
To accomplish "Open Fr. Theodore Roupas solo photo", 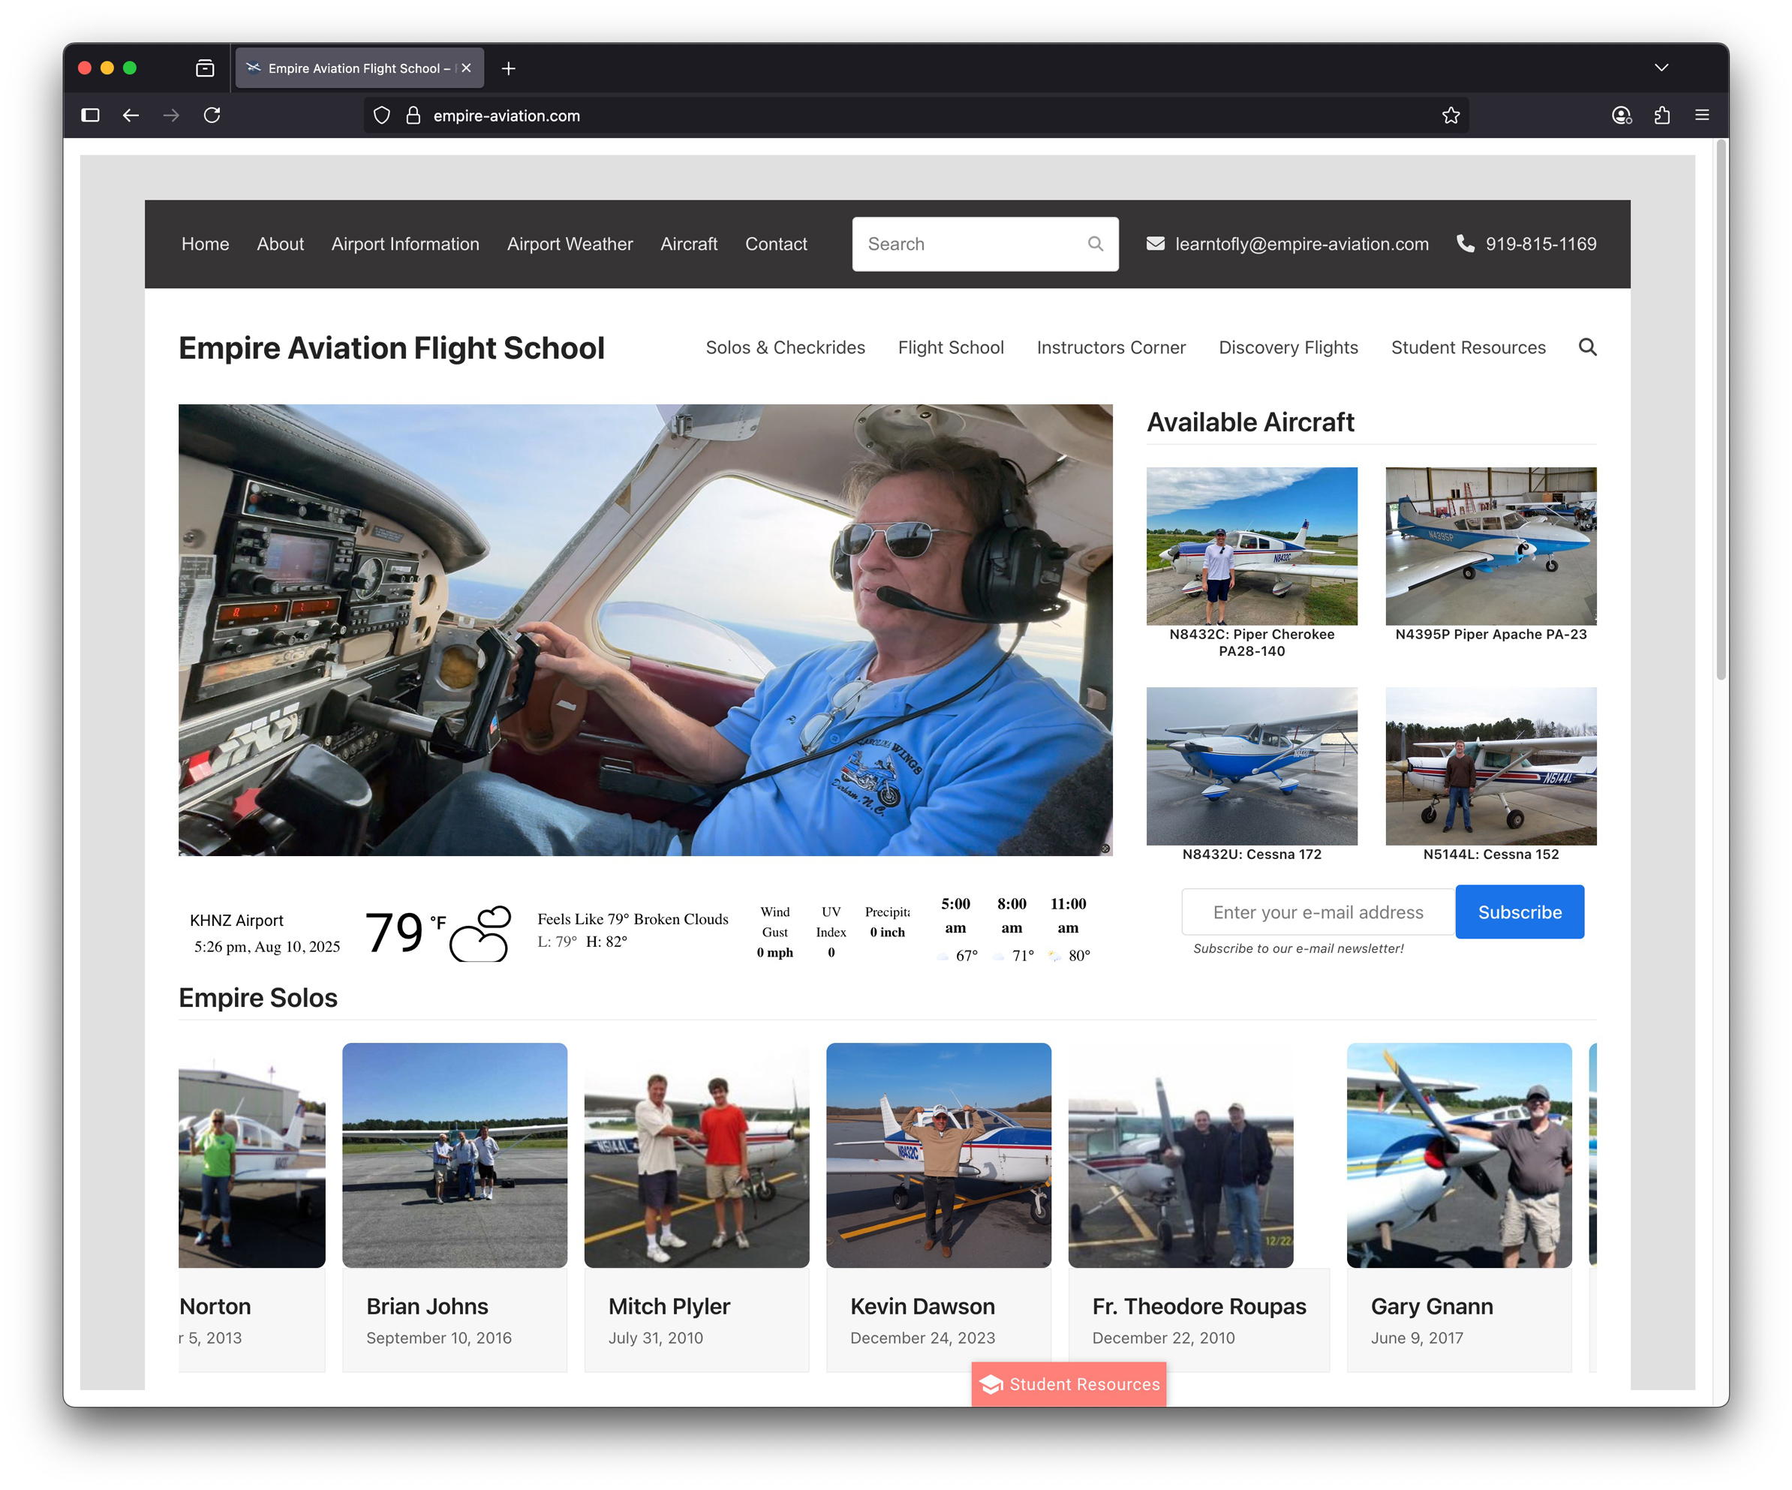I will 1181,1155.
